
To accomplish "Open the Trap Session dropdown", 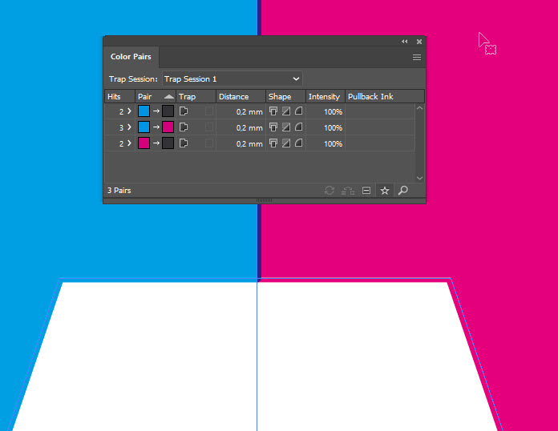I will pos(232,79).
